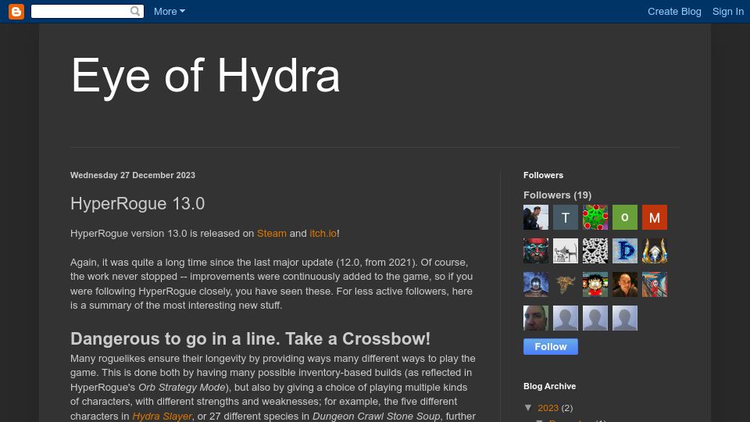750x422 pixels.
Task: Open the cartoon kid in red shirt avatar
Action: coord(595,284)
